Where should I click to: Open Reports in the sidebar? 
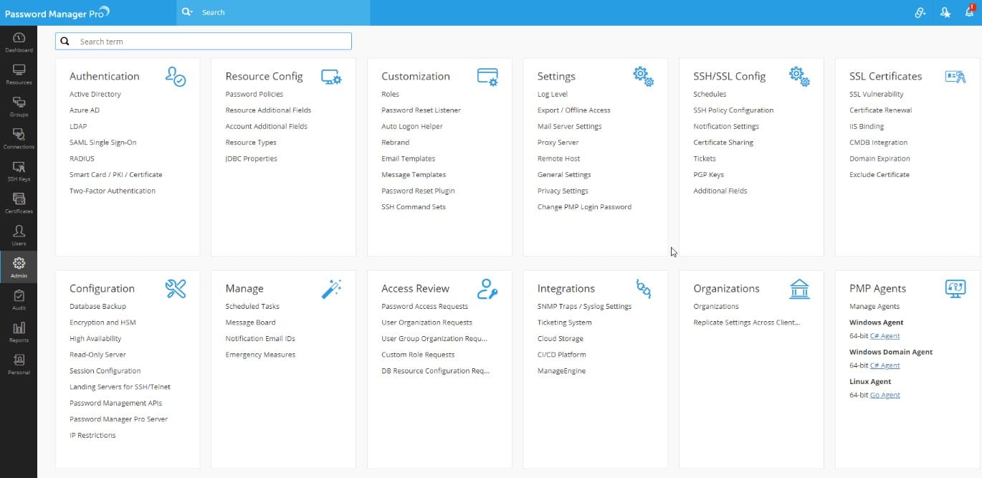pyautogui.click(x=19, y=333)
